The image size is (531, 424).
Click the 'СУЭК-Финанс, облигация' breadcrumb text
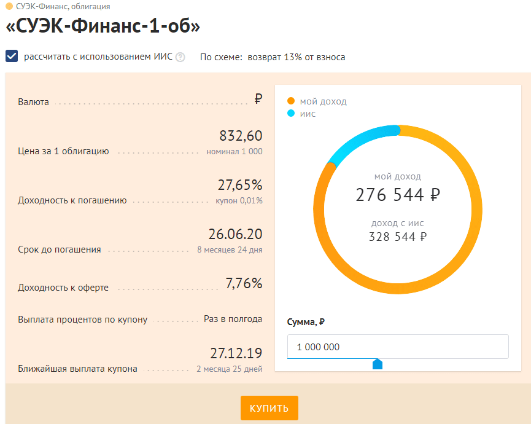coord(63,6)
